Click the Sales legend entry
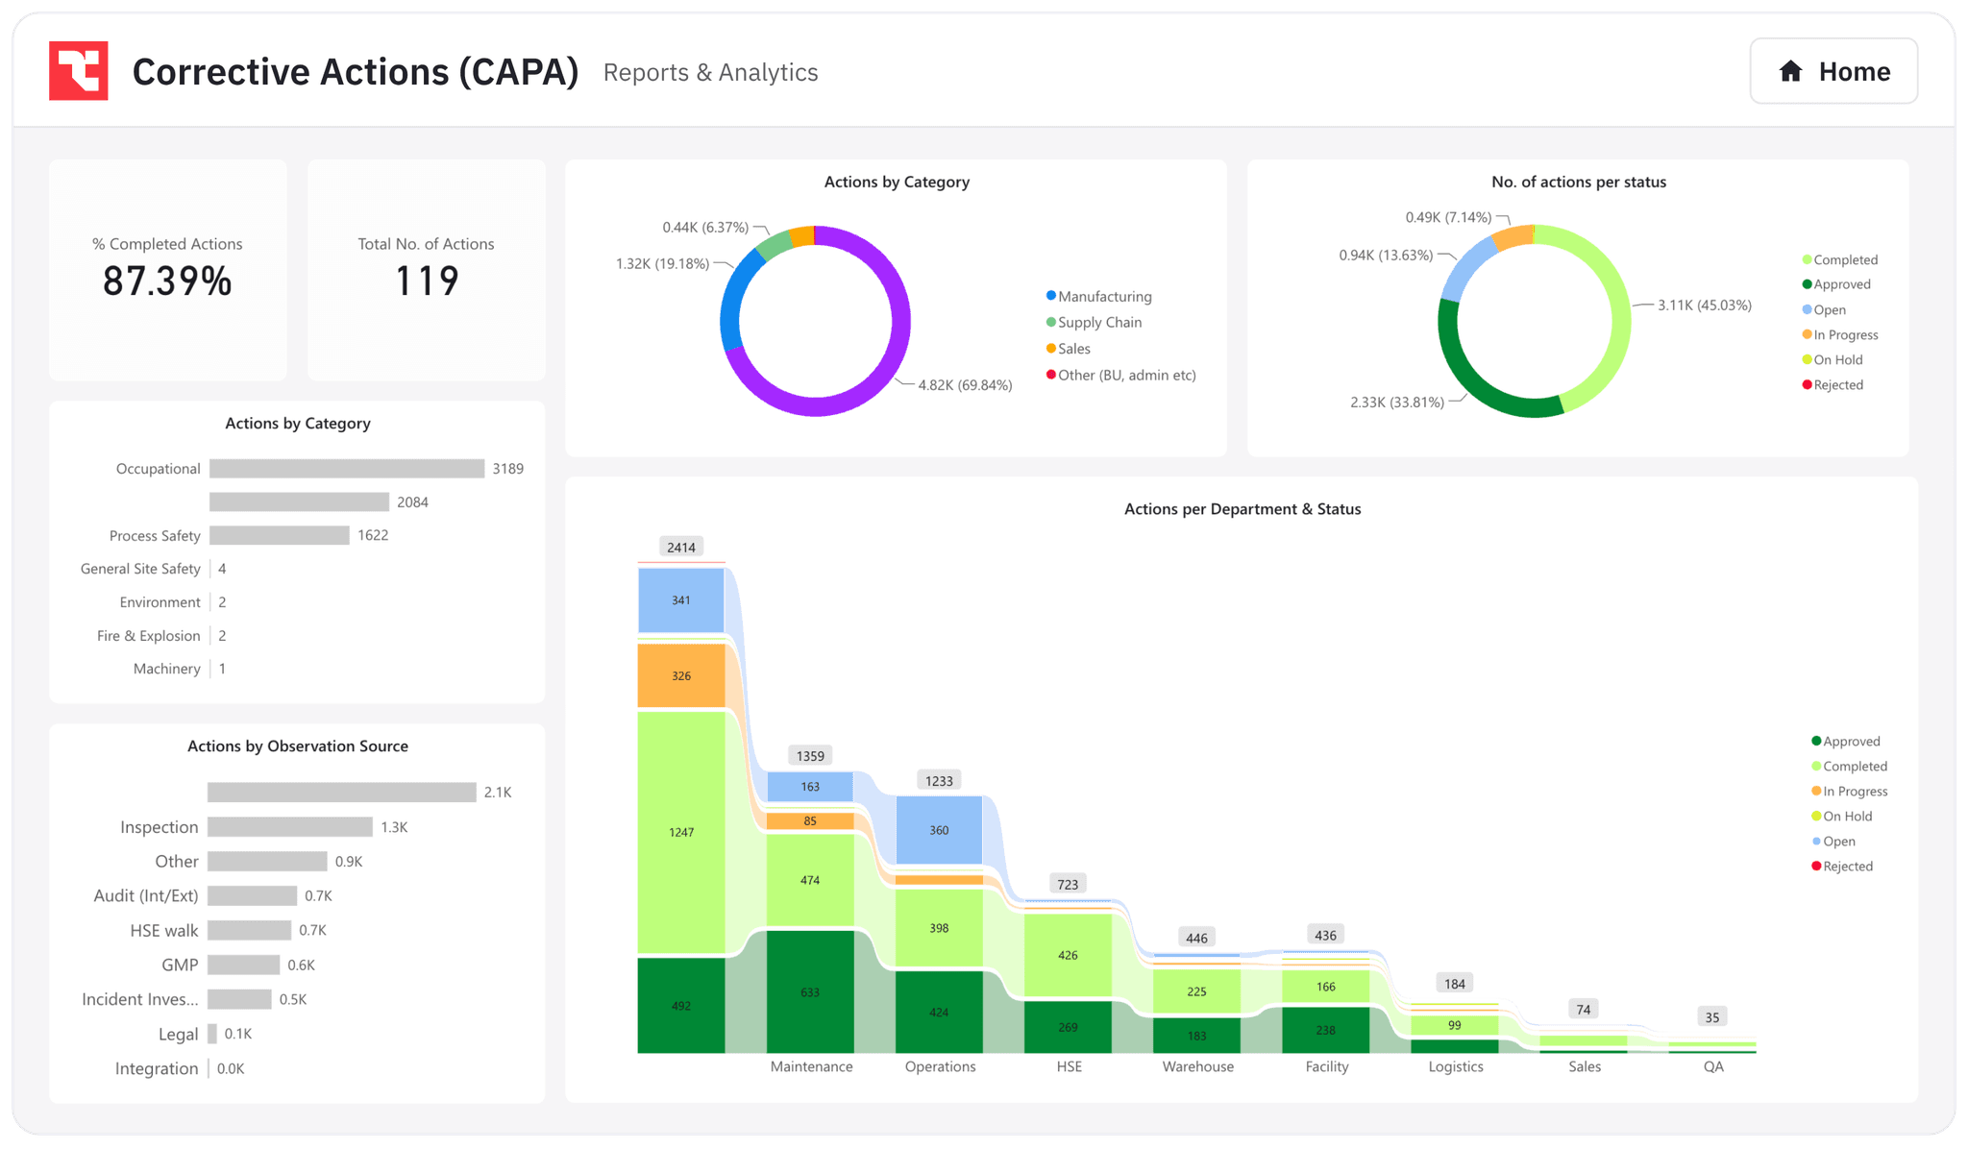1968x1149 pixels. [x=1069, y=349]
